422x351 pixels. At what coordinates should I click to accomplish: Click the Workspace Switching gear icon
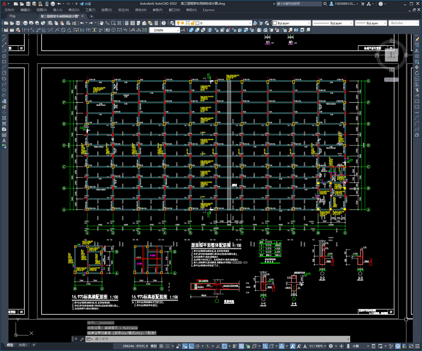pyautogui.click(x=331, y=346)
